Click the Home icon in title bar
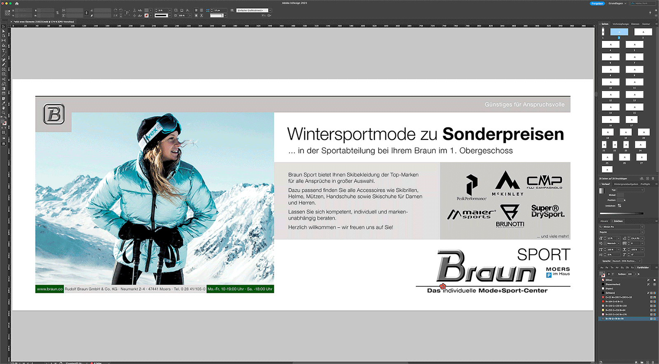 [17, 3]
